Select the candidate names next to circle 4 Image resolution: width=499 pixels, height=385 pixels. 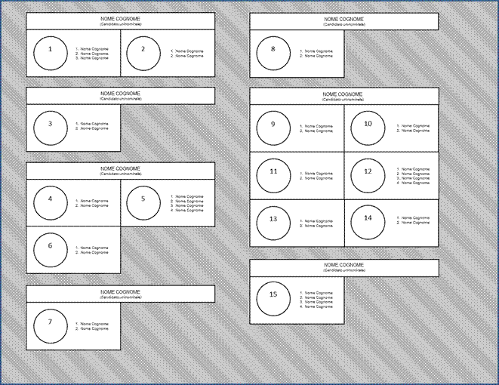(x=92, y=203)
